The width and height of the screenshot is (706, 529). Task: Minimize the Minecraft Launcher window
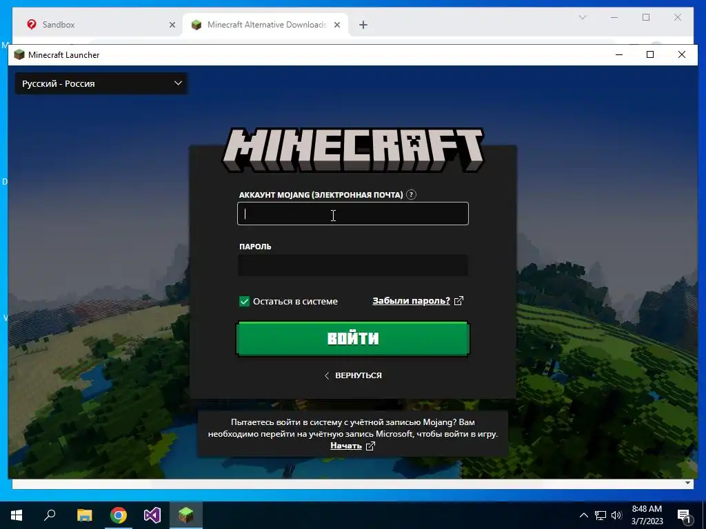(x=619, y=55)
